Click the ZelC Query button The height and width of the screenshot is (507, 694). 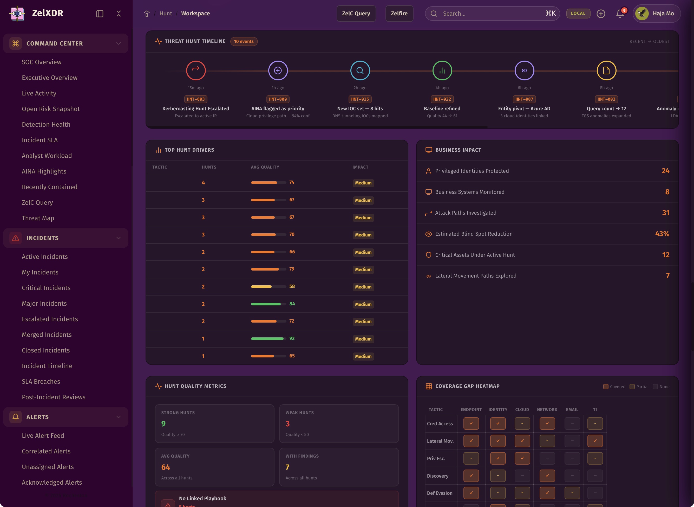pyautogui.click(x=356, y=14)
